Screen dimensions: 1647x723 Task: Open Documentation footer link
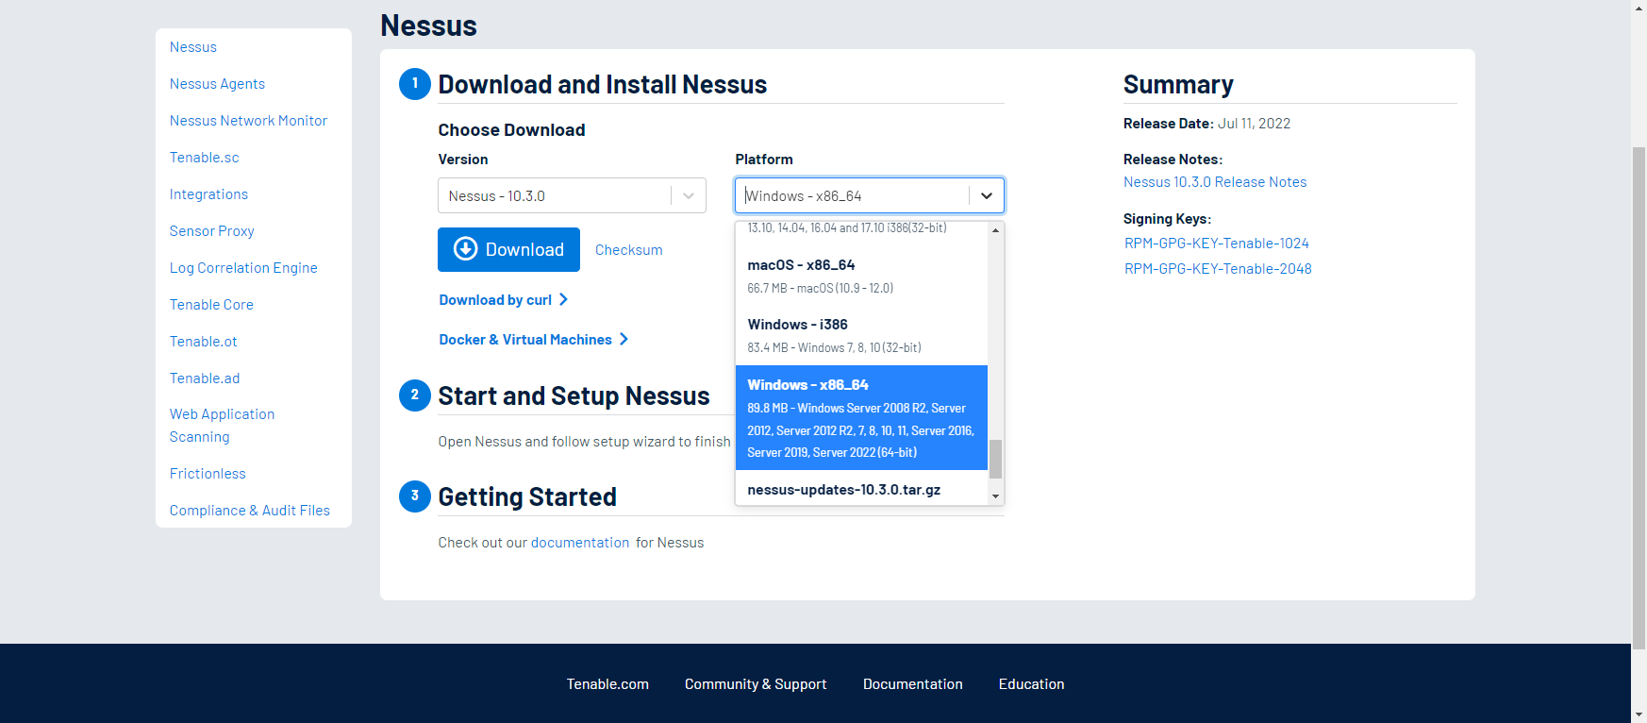(x=913, y=684)
